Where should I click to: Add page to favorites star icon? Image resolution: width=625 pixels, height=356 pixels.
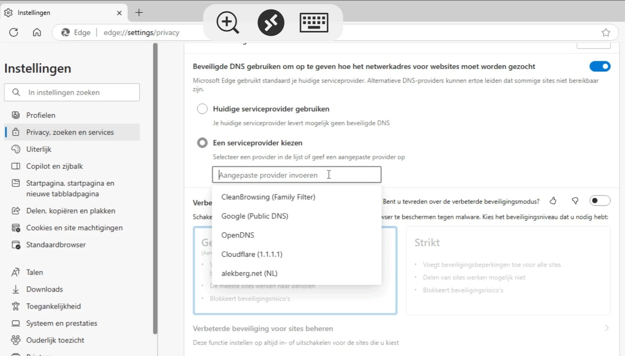606,32
